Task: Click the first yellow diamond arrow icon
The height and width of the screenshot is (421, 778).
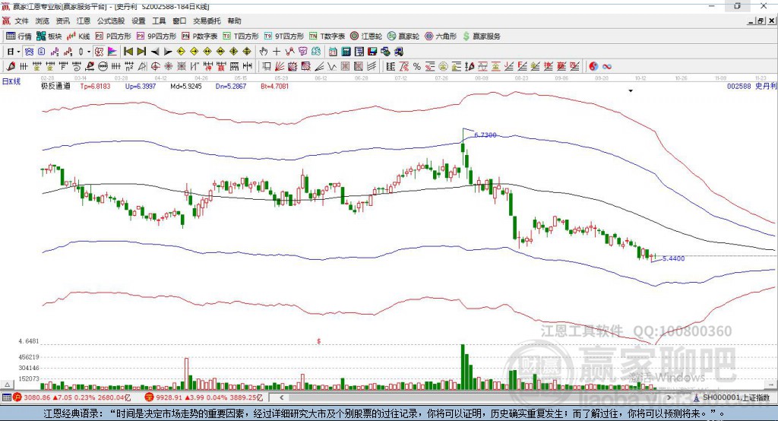Action: [181, 52]
